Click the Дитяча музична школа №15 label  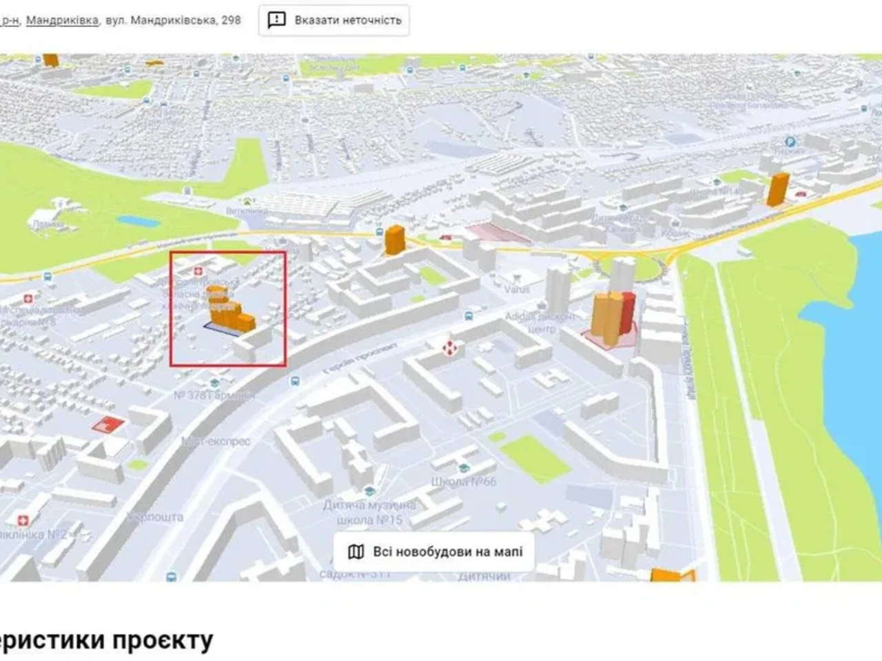pos(370,513)
